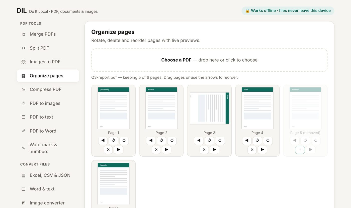Select the Team page thumbnail

[x=257, y=108]
